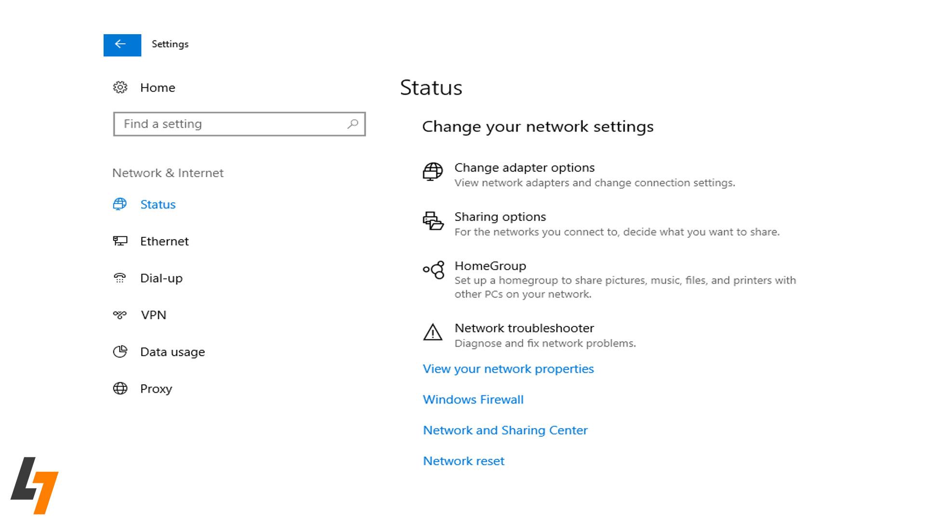Screen dimensions: 925x520
Task: Select the Dial-up phone icon
Action: (x=120, y=278)
